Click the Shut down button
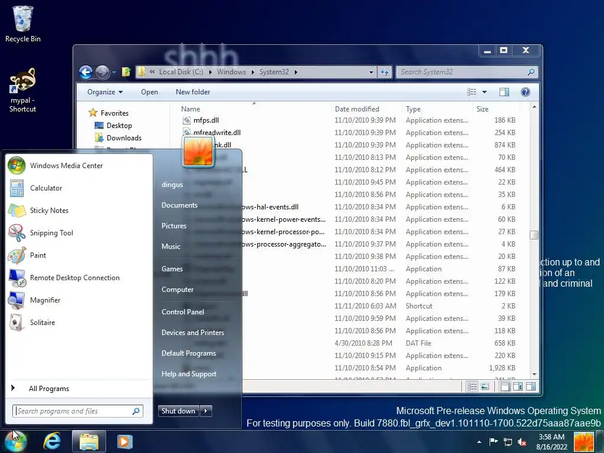Screen dimensions: 604x453 click(x=178, y=411)
